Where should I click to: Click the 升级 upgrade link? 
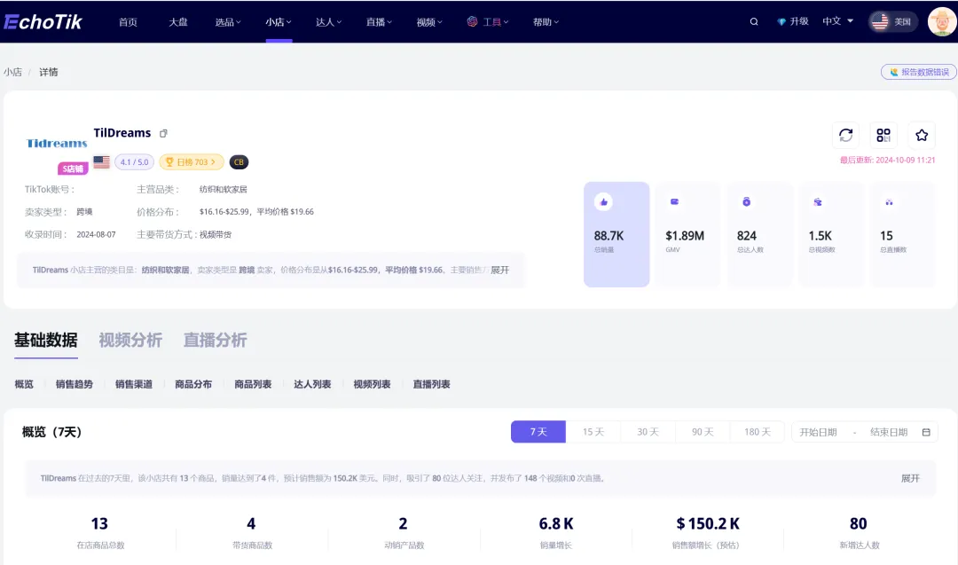click(x=792, y=21)
